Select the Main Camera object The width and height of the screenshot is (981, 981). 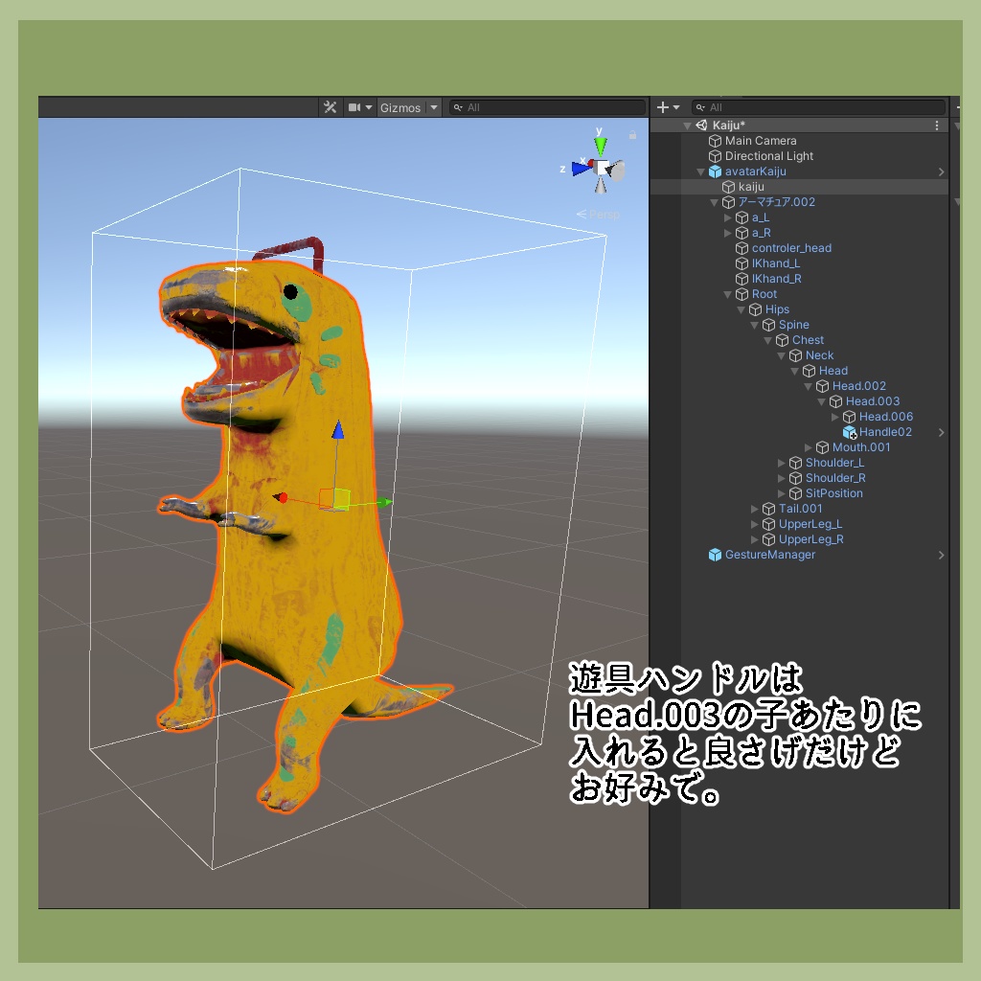coord(760,141)
